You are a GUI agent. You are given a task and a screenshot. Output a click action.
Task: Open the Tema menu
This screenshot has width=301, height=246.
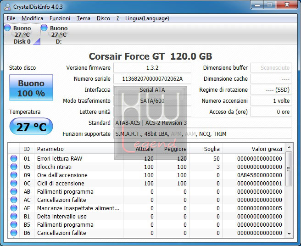(84, 18)
